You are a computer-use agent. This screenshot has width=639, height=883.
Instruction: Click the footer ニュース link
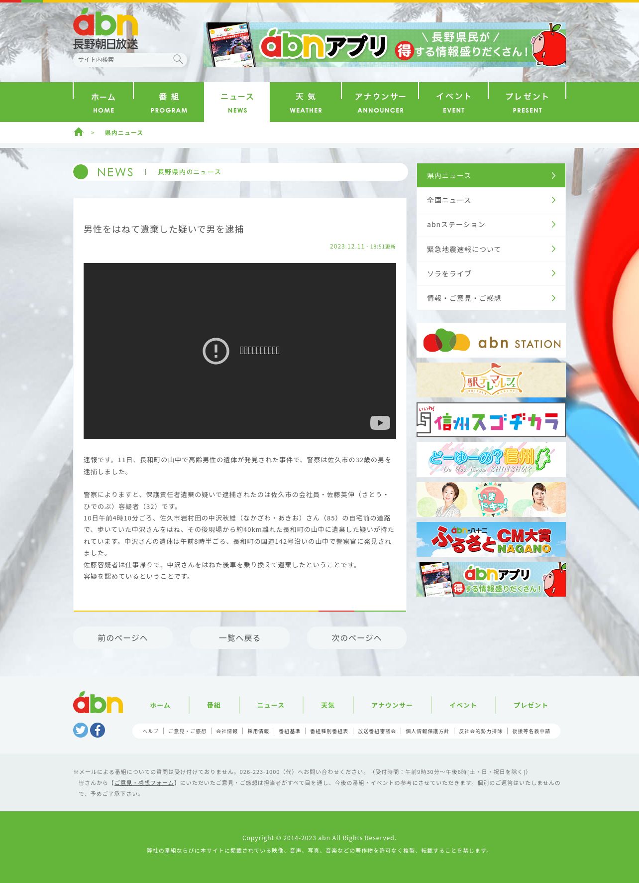click(x=271, y=705)
